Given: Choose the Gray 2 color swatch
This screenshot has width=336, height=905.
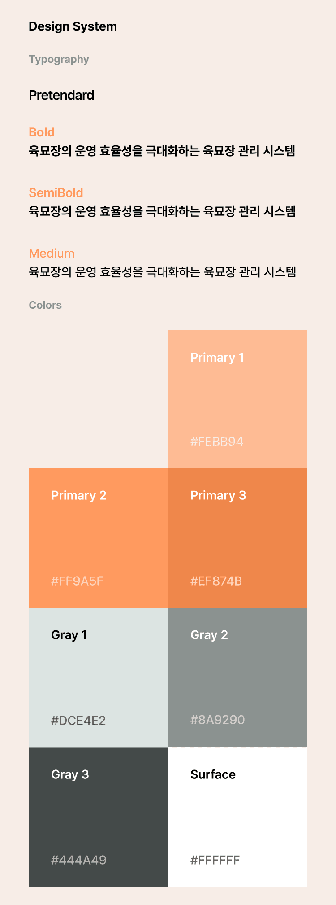Looking at the screenshot, I should (237, 678).
